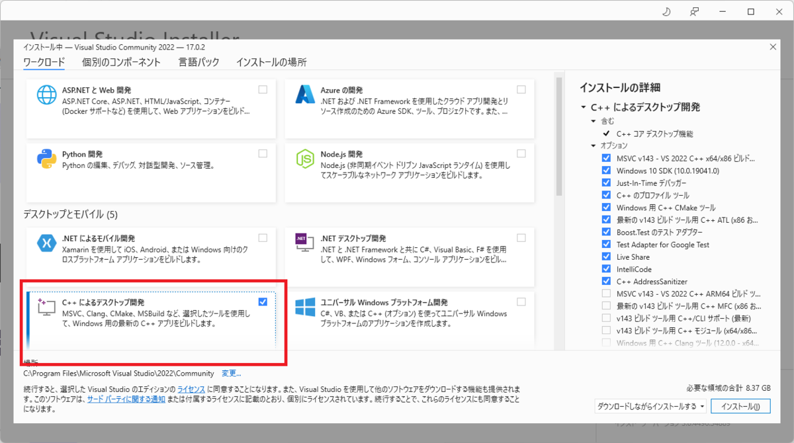Click the インストールの詳細 heading
This screenshot has height=443, width=794.
tap(620, 87)
